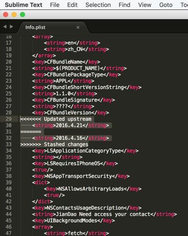
Task: Click the CFBundlePackageType key
Action: (x=75, y=74)
